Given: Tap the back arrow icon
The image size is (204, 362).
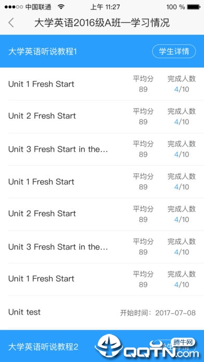Looking at the screenshot, I should [11, 23].
